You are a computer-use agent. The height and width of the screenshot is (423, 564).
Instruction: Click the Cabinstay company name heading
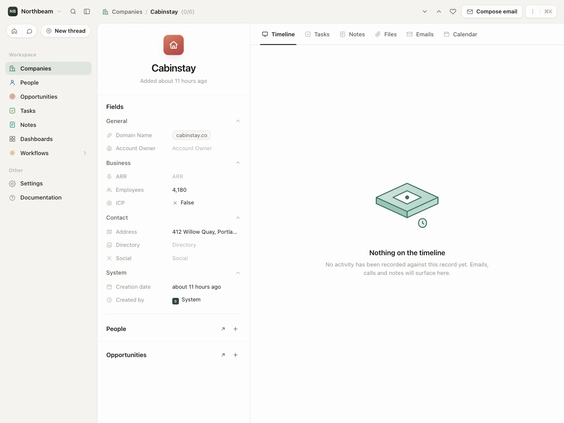[173, 68]
